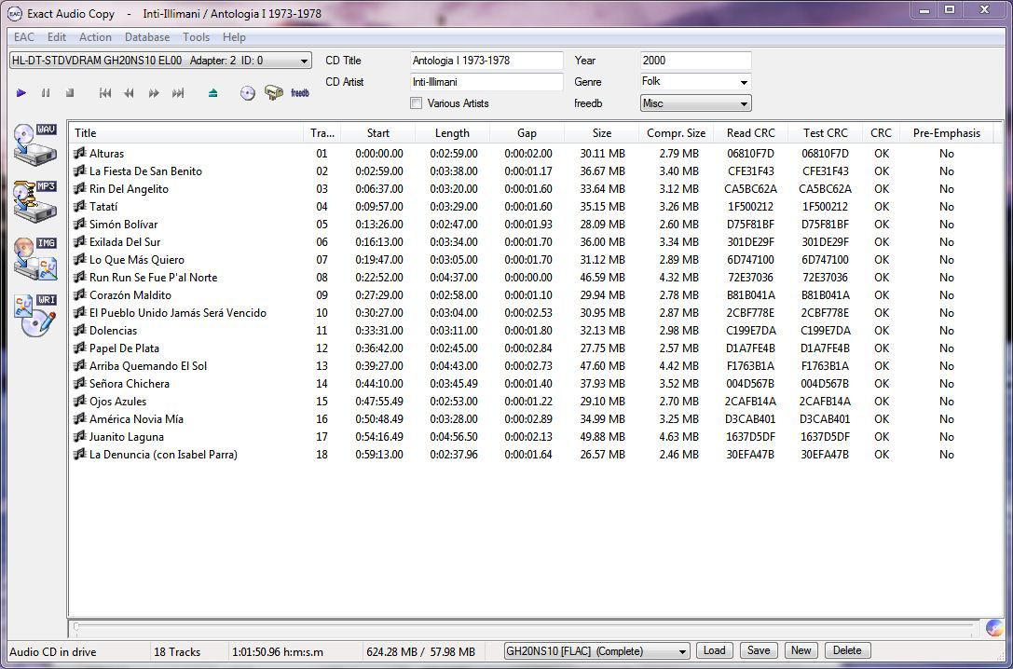Click the CD Title input field
The height and width of the screenshot is (669, 1013).
[x=486, y=61]
